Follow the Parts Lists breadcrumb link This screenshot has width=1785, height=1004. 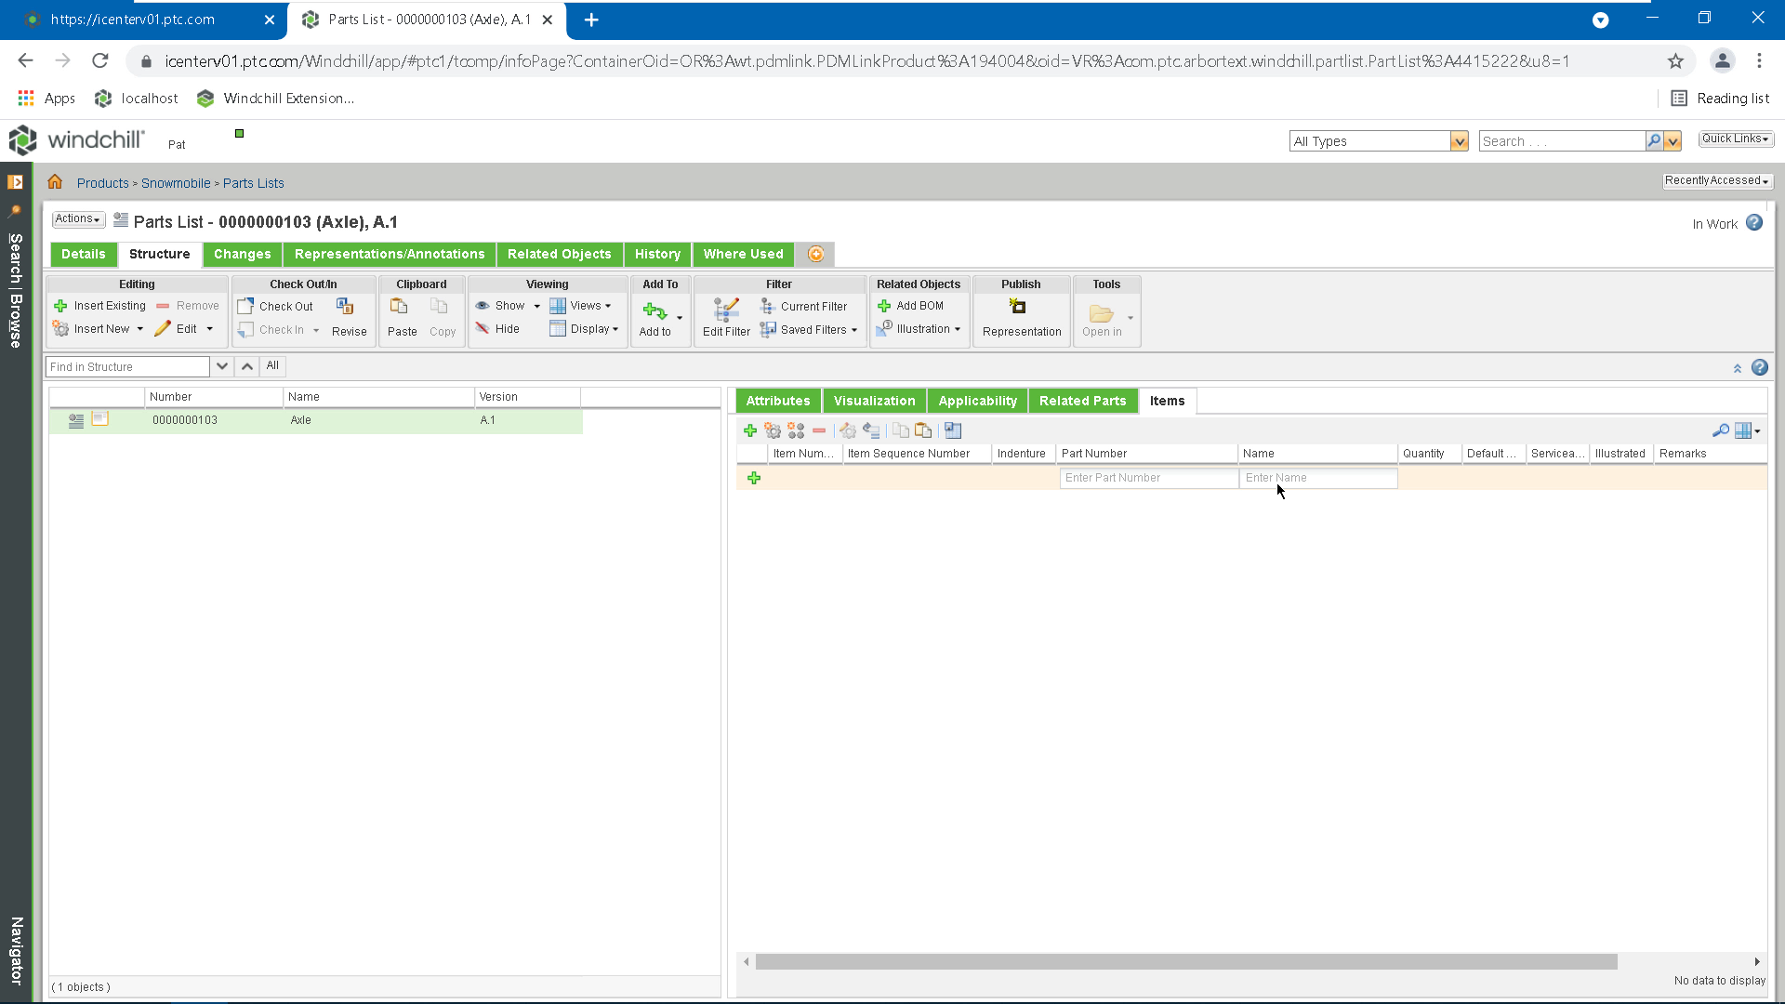pyautogui.click(x=254, y=183)
